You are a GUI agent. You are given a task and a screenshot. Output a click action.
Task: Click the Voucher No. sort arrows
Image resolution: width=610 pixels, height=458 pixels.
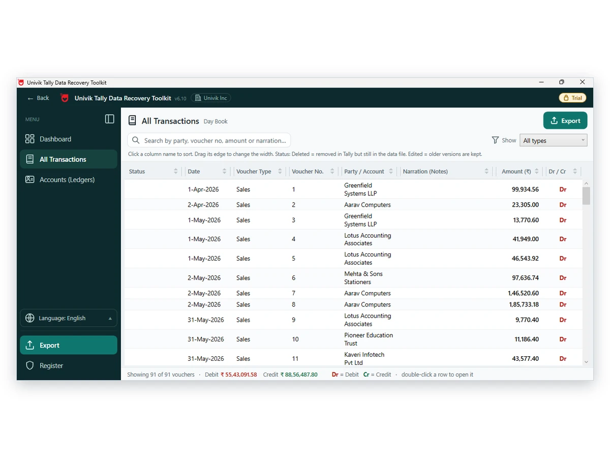pyautogui.click(x=332, y=171)
